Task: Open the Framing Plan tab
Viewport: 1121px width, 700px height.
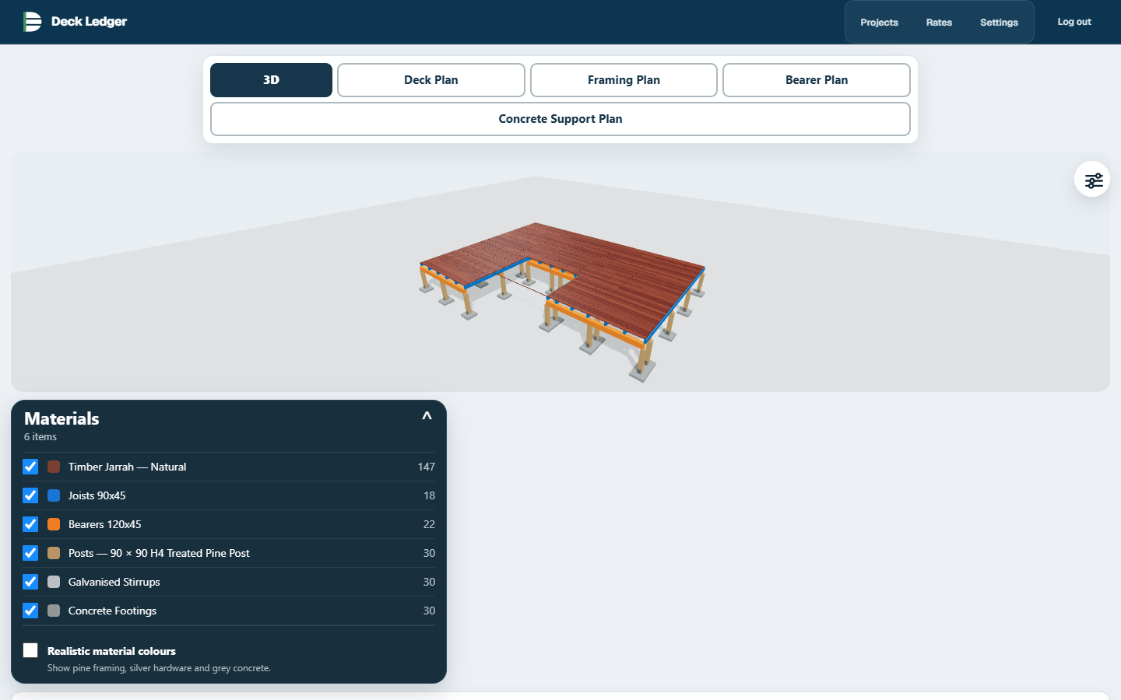Action: click(x=624, y=80)
